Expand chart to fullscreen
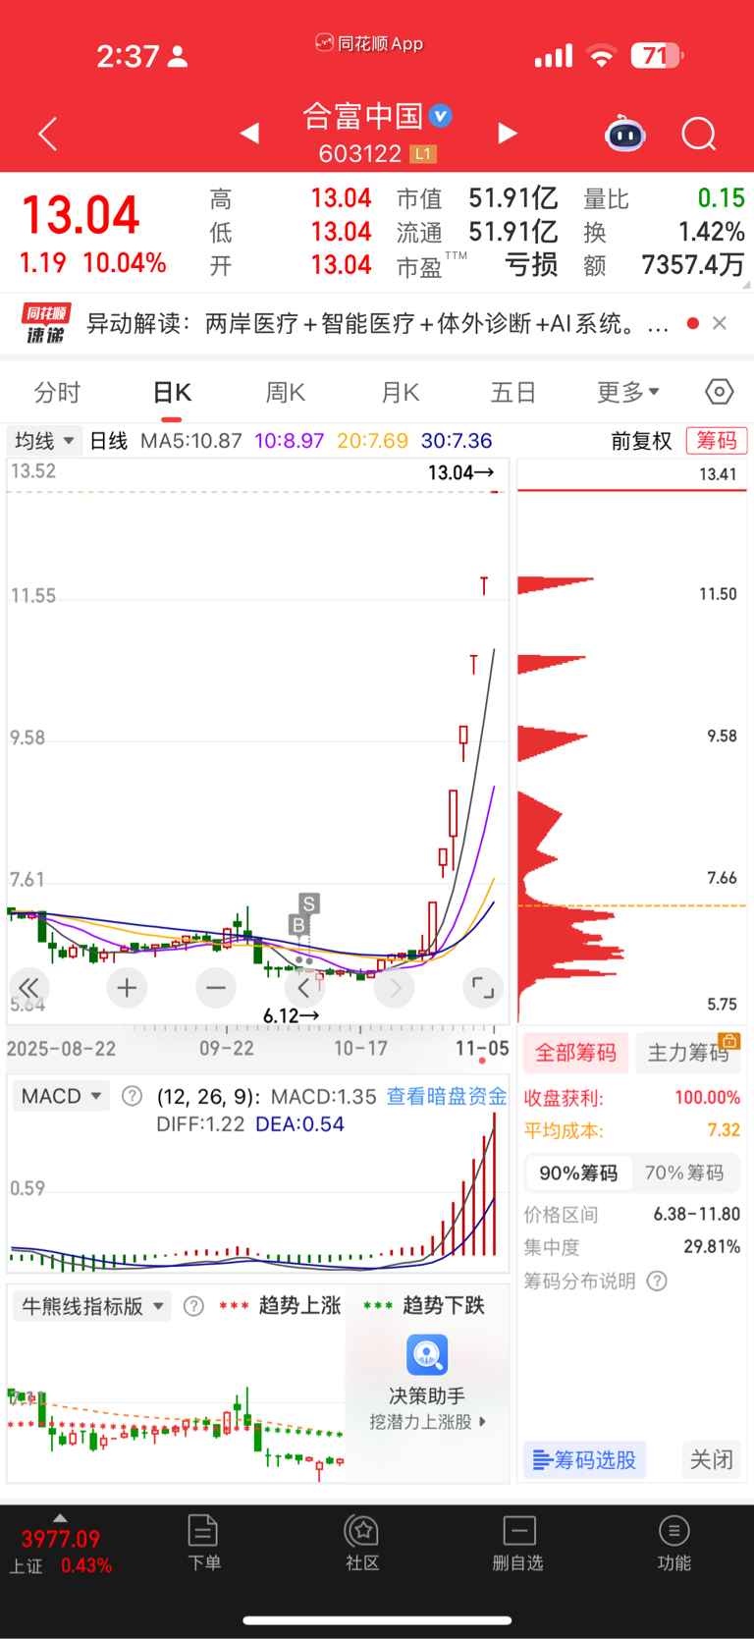The image size is (754, 1639). [x=483, y=988]
